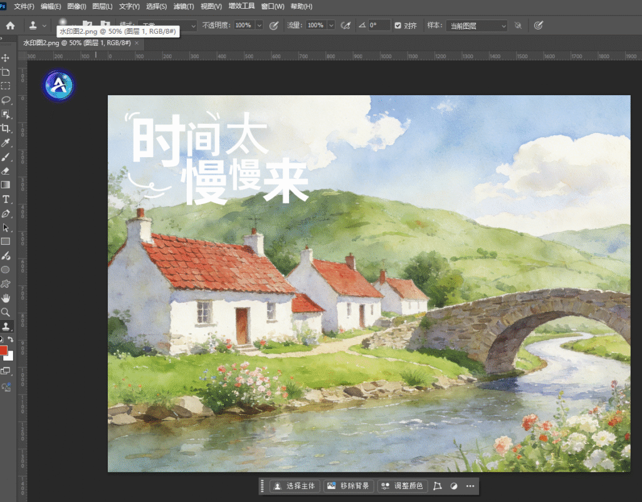The image size is (642, 502).
Task: Toggle ignore adjustment layers icon
Action: 518,26
